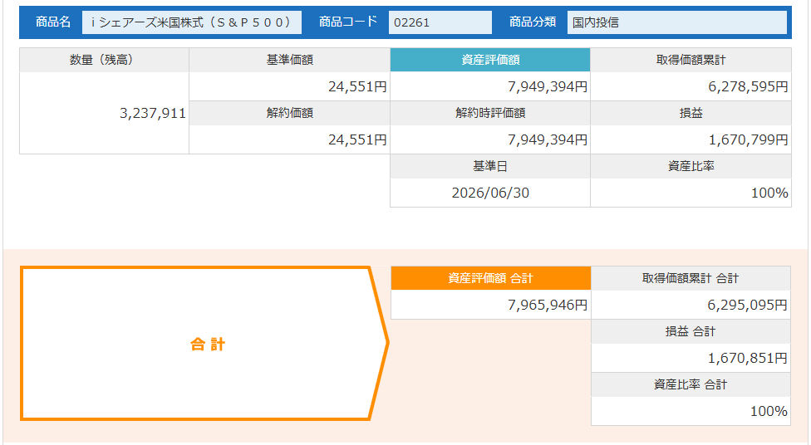Click the orange 合計 arrow box
The image size is (811, 445).
[x=204, y=344]
